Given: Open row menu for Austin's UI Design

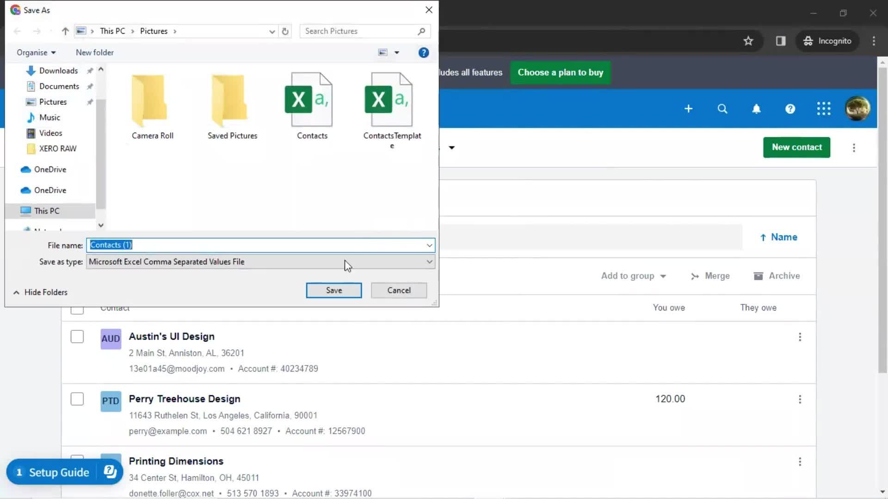Looking at the screenshot, I should 800,337.
